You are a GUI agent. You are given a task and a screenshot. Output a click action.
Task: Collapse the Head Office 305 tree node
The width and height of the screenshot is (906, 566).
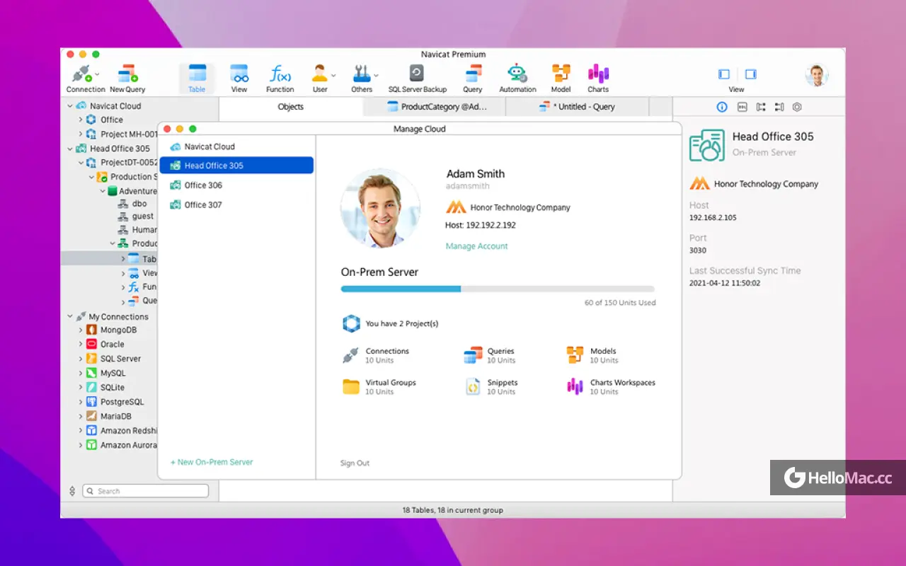pyautogui.click(x=70, y=149)
